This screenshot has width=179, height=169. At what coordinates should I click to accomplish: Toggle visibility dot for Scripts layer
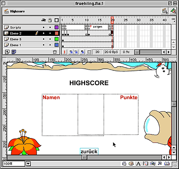(x=43, y=27)
